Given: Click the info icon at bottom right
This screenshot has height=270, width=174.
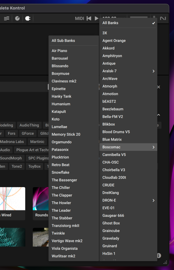Looking at the screenshot, I should coord(159,255).
